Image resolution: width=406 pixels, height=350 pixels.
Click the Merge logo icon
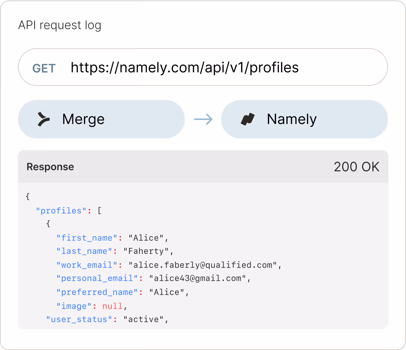43,119
